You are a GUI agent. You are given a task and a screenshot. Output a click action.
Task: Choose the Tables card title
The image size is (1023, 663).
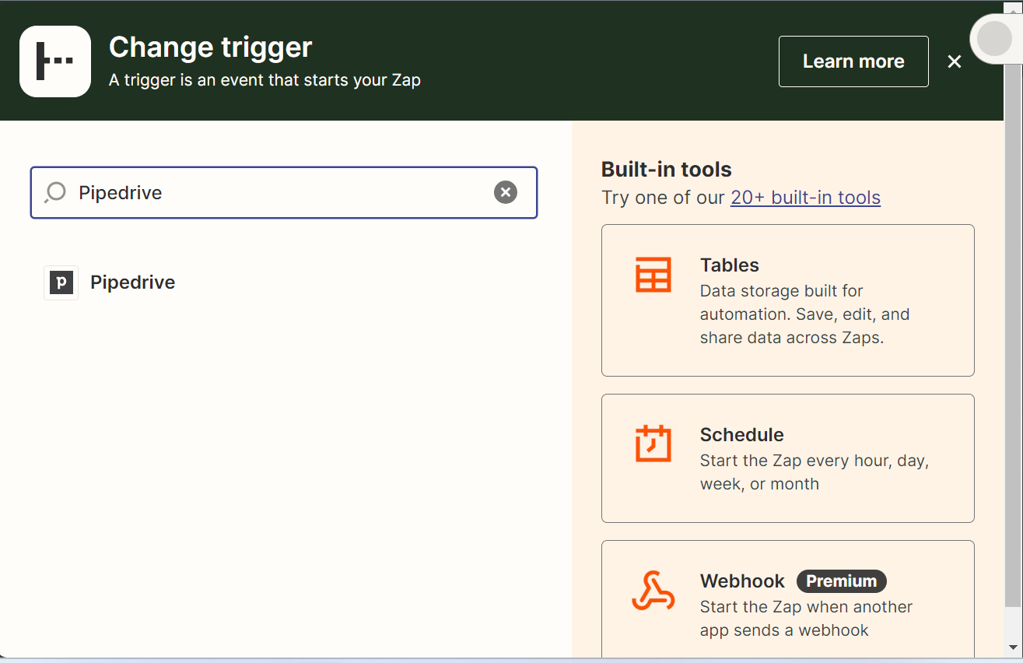point(729,265)
